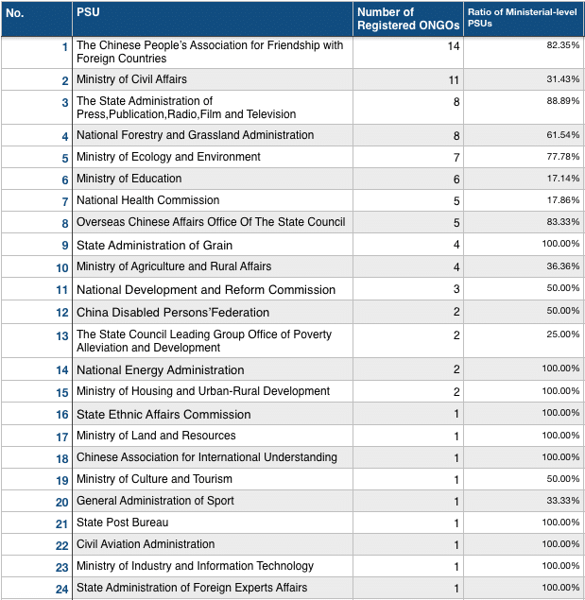This screenshot has width=585, height=600.
Task: Click the 'PSU' column header
Action: pyautogui.click(x=213, y=19)
